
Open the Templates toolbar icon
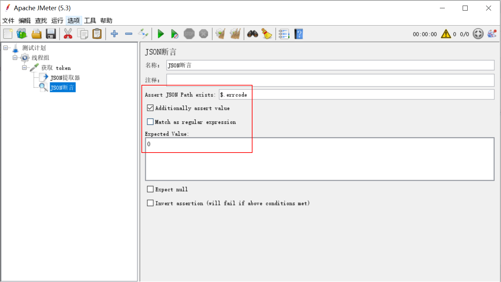tap(22, 34)
